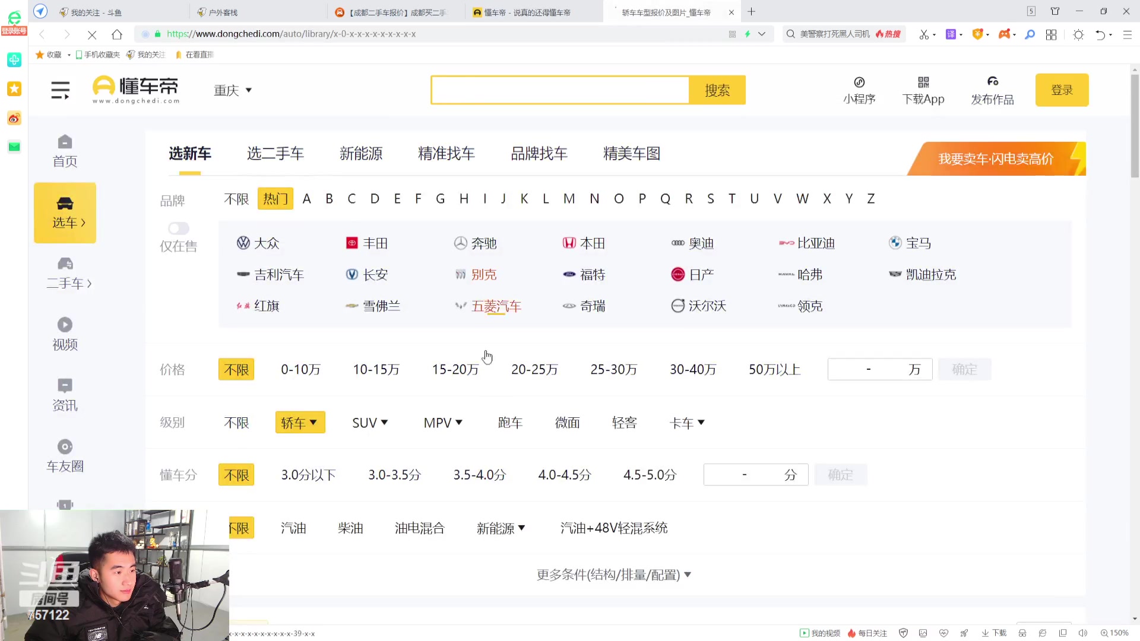Screen dimensions: 1140x641
Task: Click the 搜索 button
Action: [717, 90]
